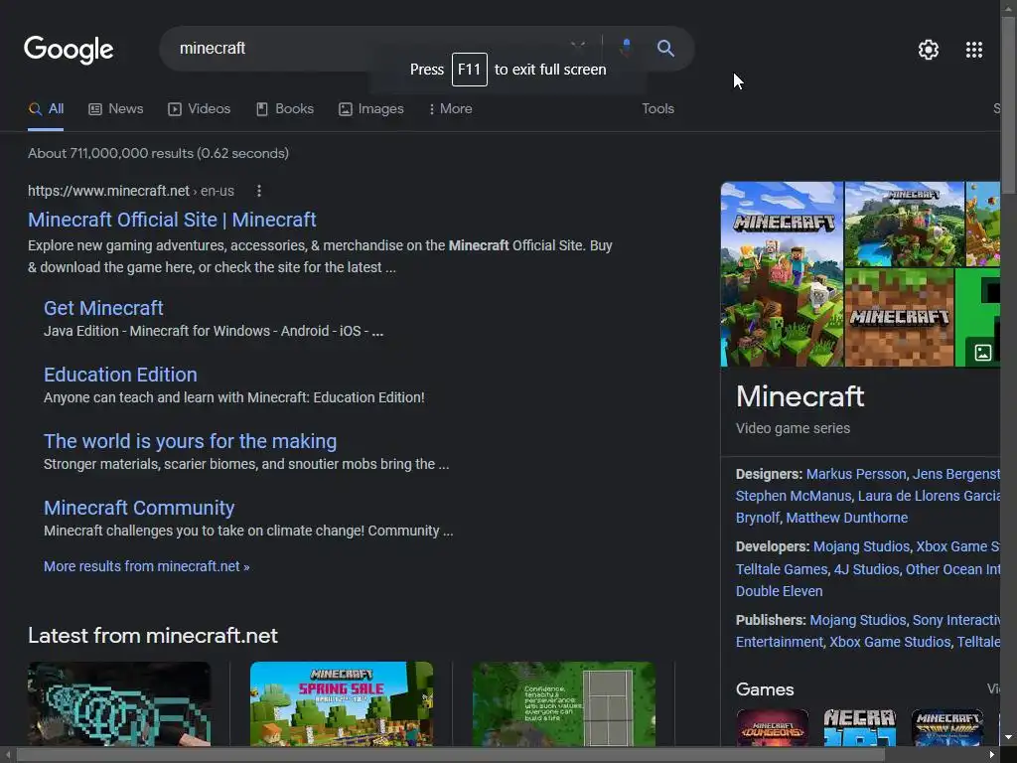Click the 'Video game series' subtitle
The width and height of the screenshot is (1017, 763).
(x=793, y=428)
